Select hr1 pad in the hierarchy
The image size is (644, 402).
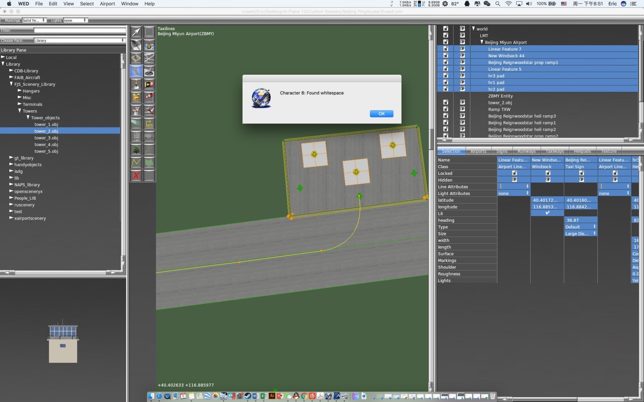pyautogui.click(x=496, y=82)
